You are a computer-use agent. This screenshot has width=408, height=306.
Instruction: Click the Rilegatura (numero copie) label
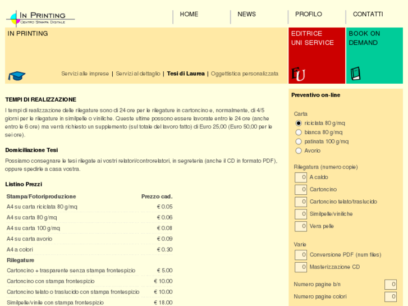point(326,167)
